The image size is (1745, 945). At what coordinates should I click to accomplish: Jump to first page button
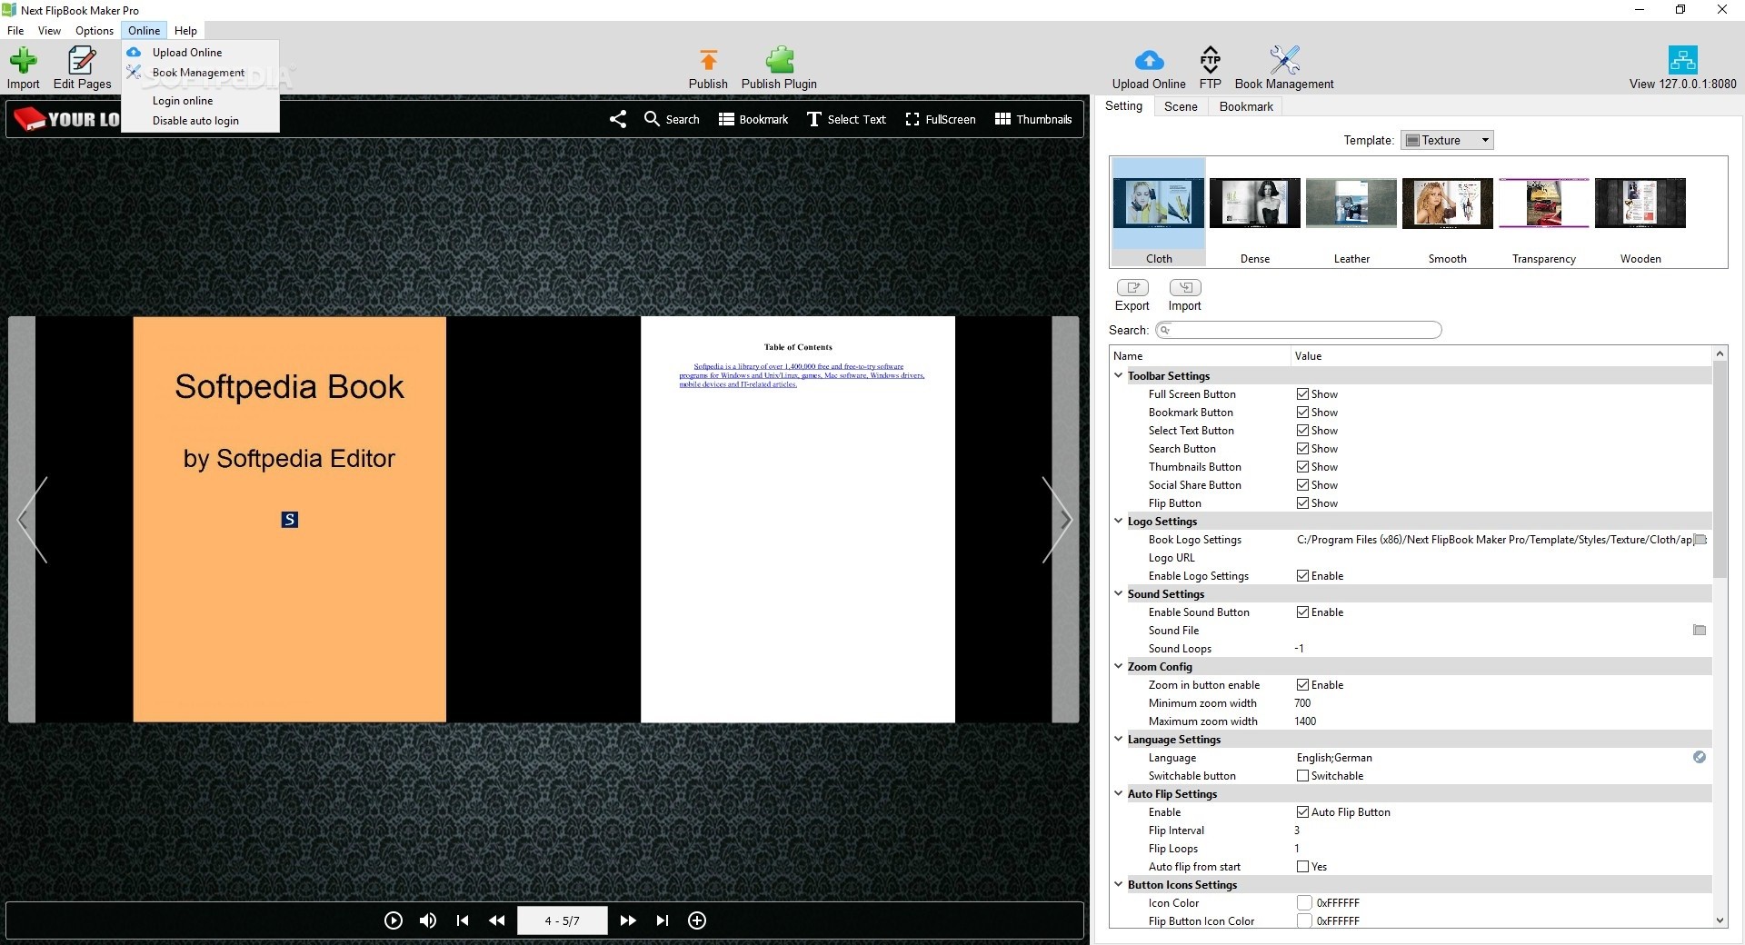(463, 920)
